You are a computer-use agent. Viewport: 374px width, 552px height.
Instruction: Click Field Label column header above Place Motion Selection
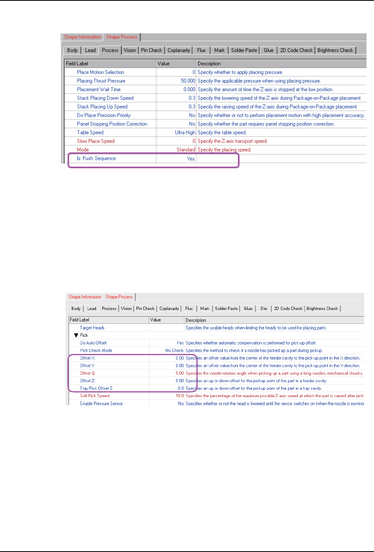[x=110, y=63]
